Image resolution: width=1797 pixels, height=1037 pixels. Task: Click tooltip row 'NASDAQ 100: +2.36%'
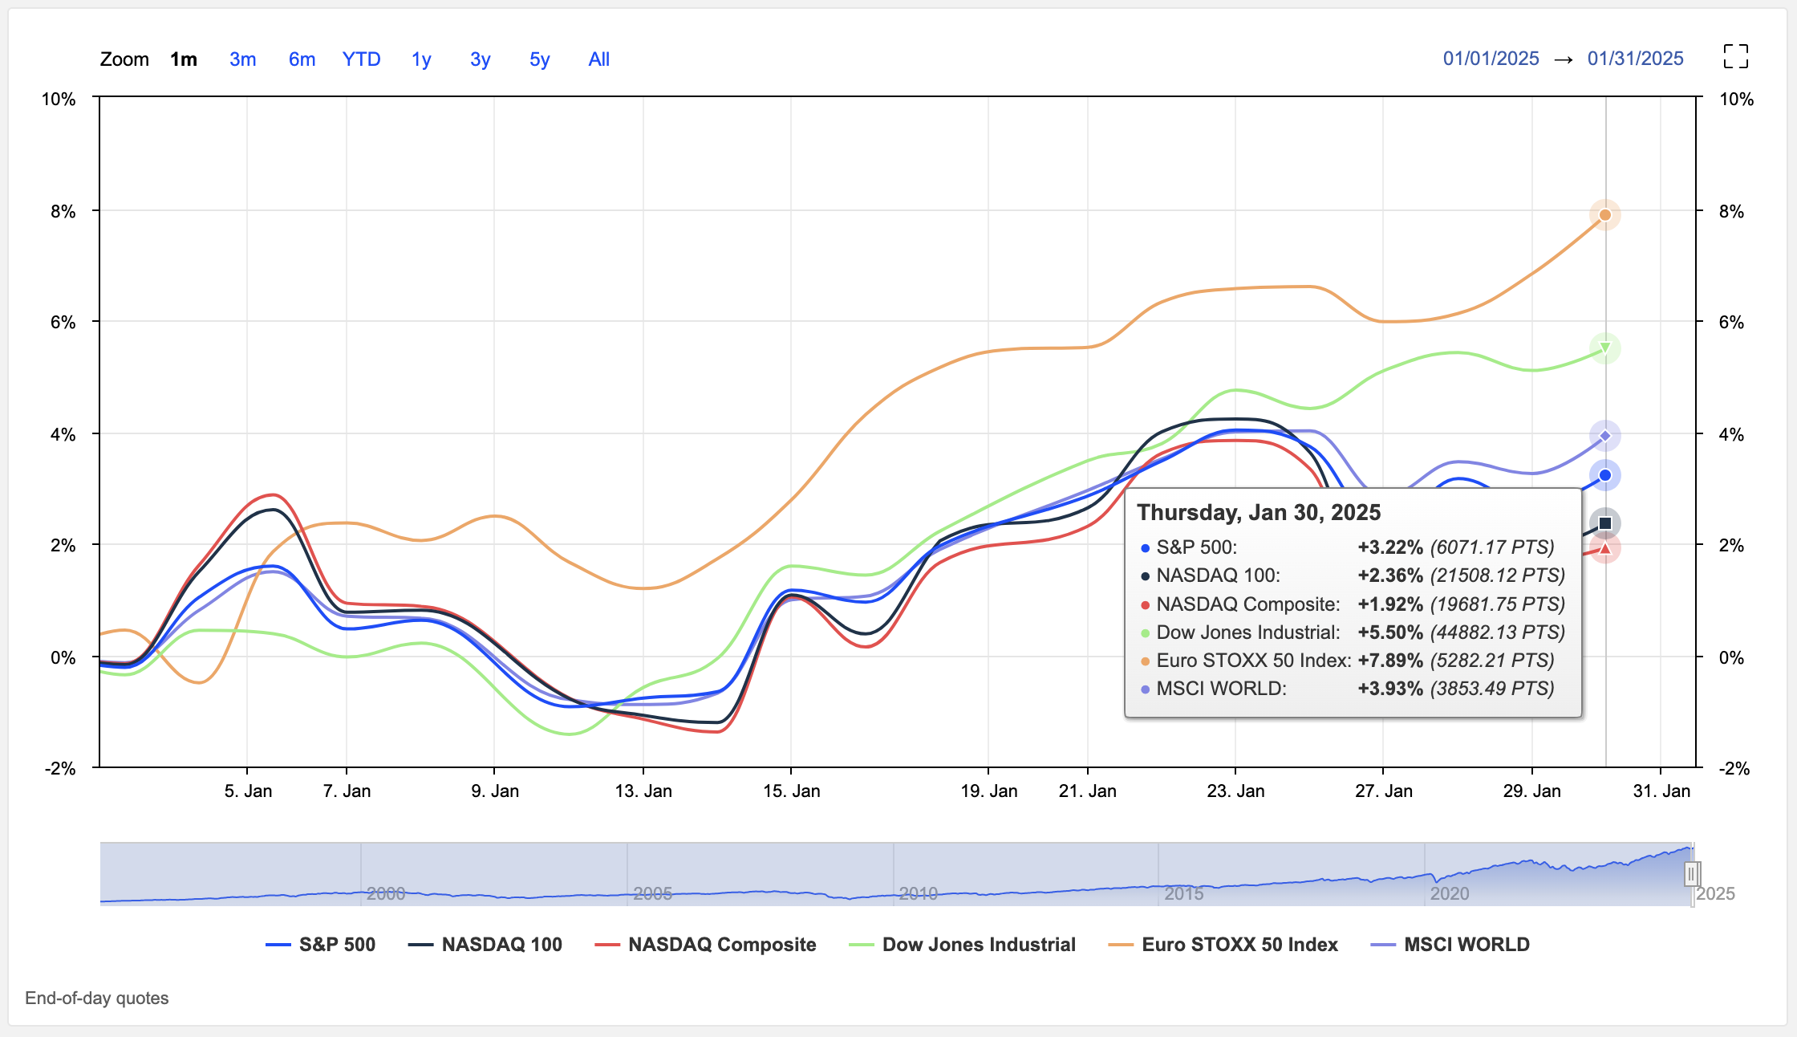1353,575
